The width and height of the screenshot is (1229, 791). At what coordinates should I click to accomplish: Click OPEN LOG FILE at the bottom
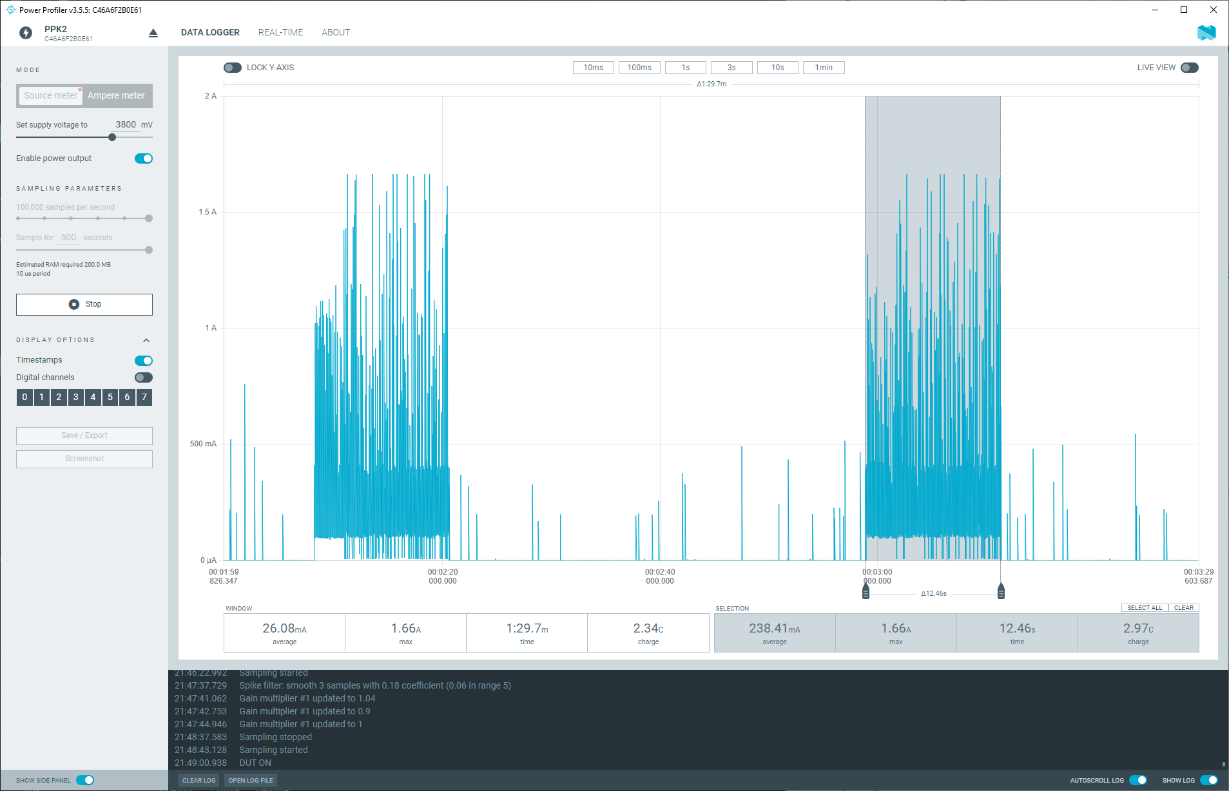pyautogui.click(x=251, y=780)
